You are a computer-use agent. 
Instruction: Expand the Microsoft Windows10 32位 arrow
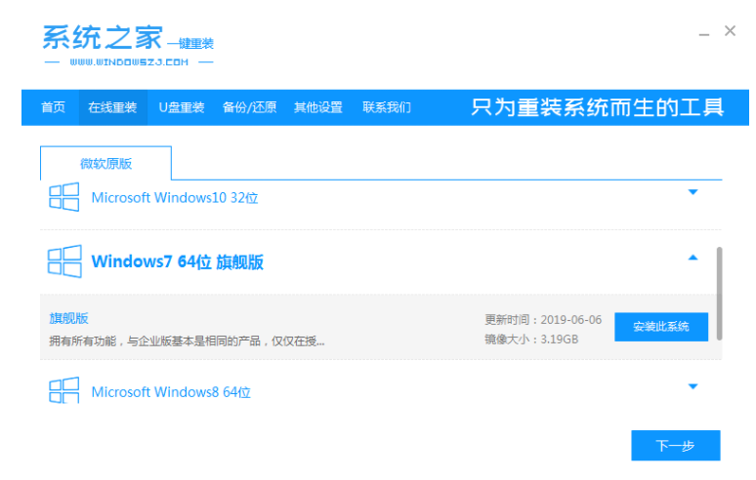693,192
